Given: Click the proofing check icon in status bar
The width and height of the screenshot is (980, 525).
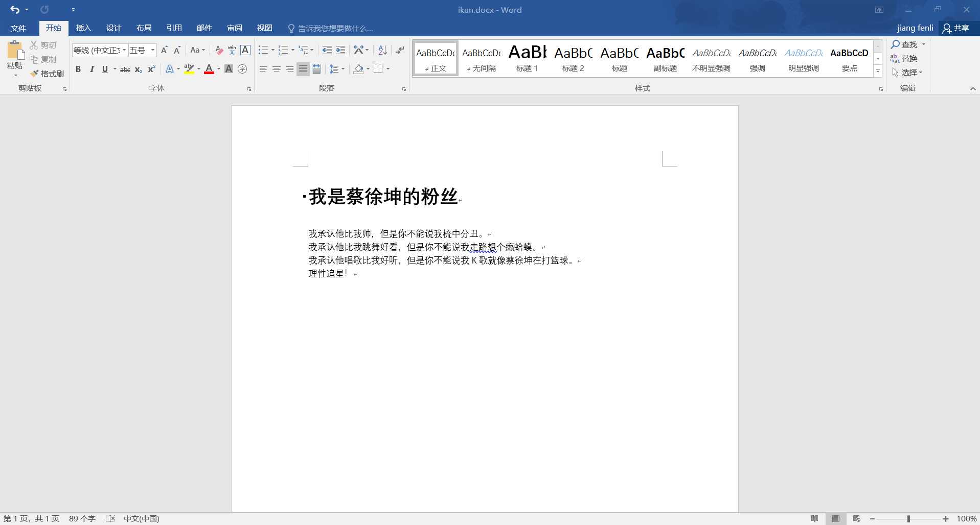Looking at the screenshot, I should (x=110, y=518).
